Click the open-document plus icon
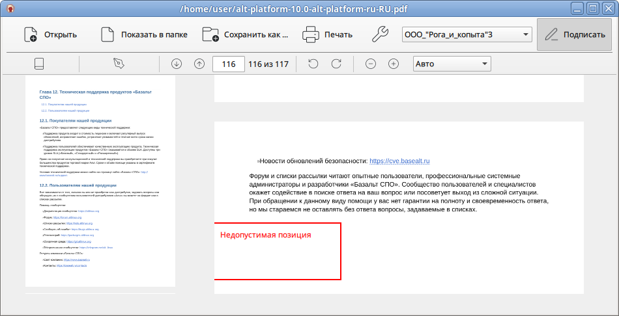 (x=30, y=34)
